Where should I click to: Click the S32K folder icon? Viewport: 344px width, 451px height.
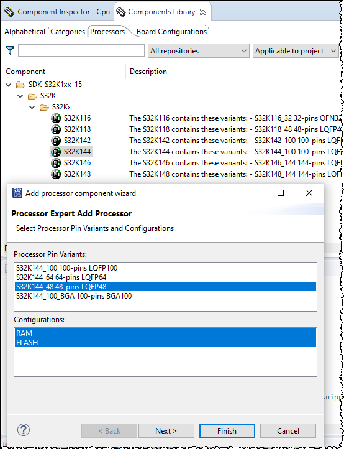(32, 96)
